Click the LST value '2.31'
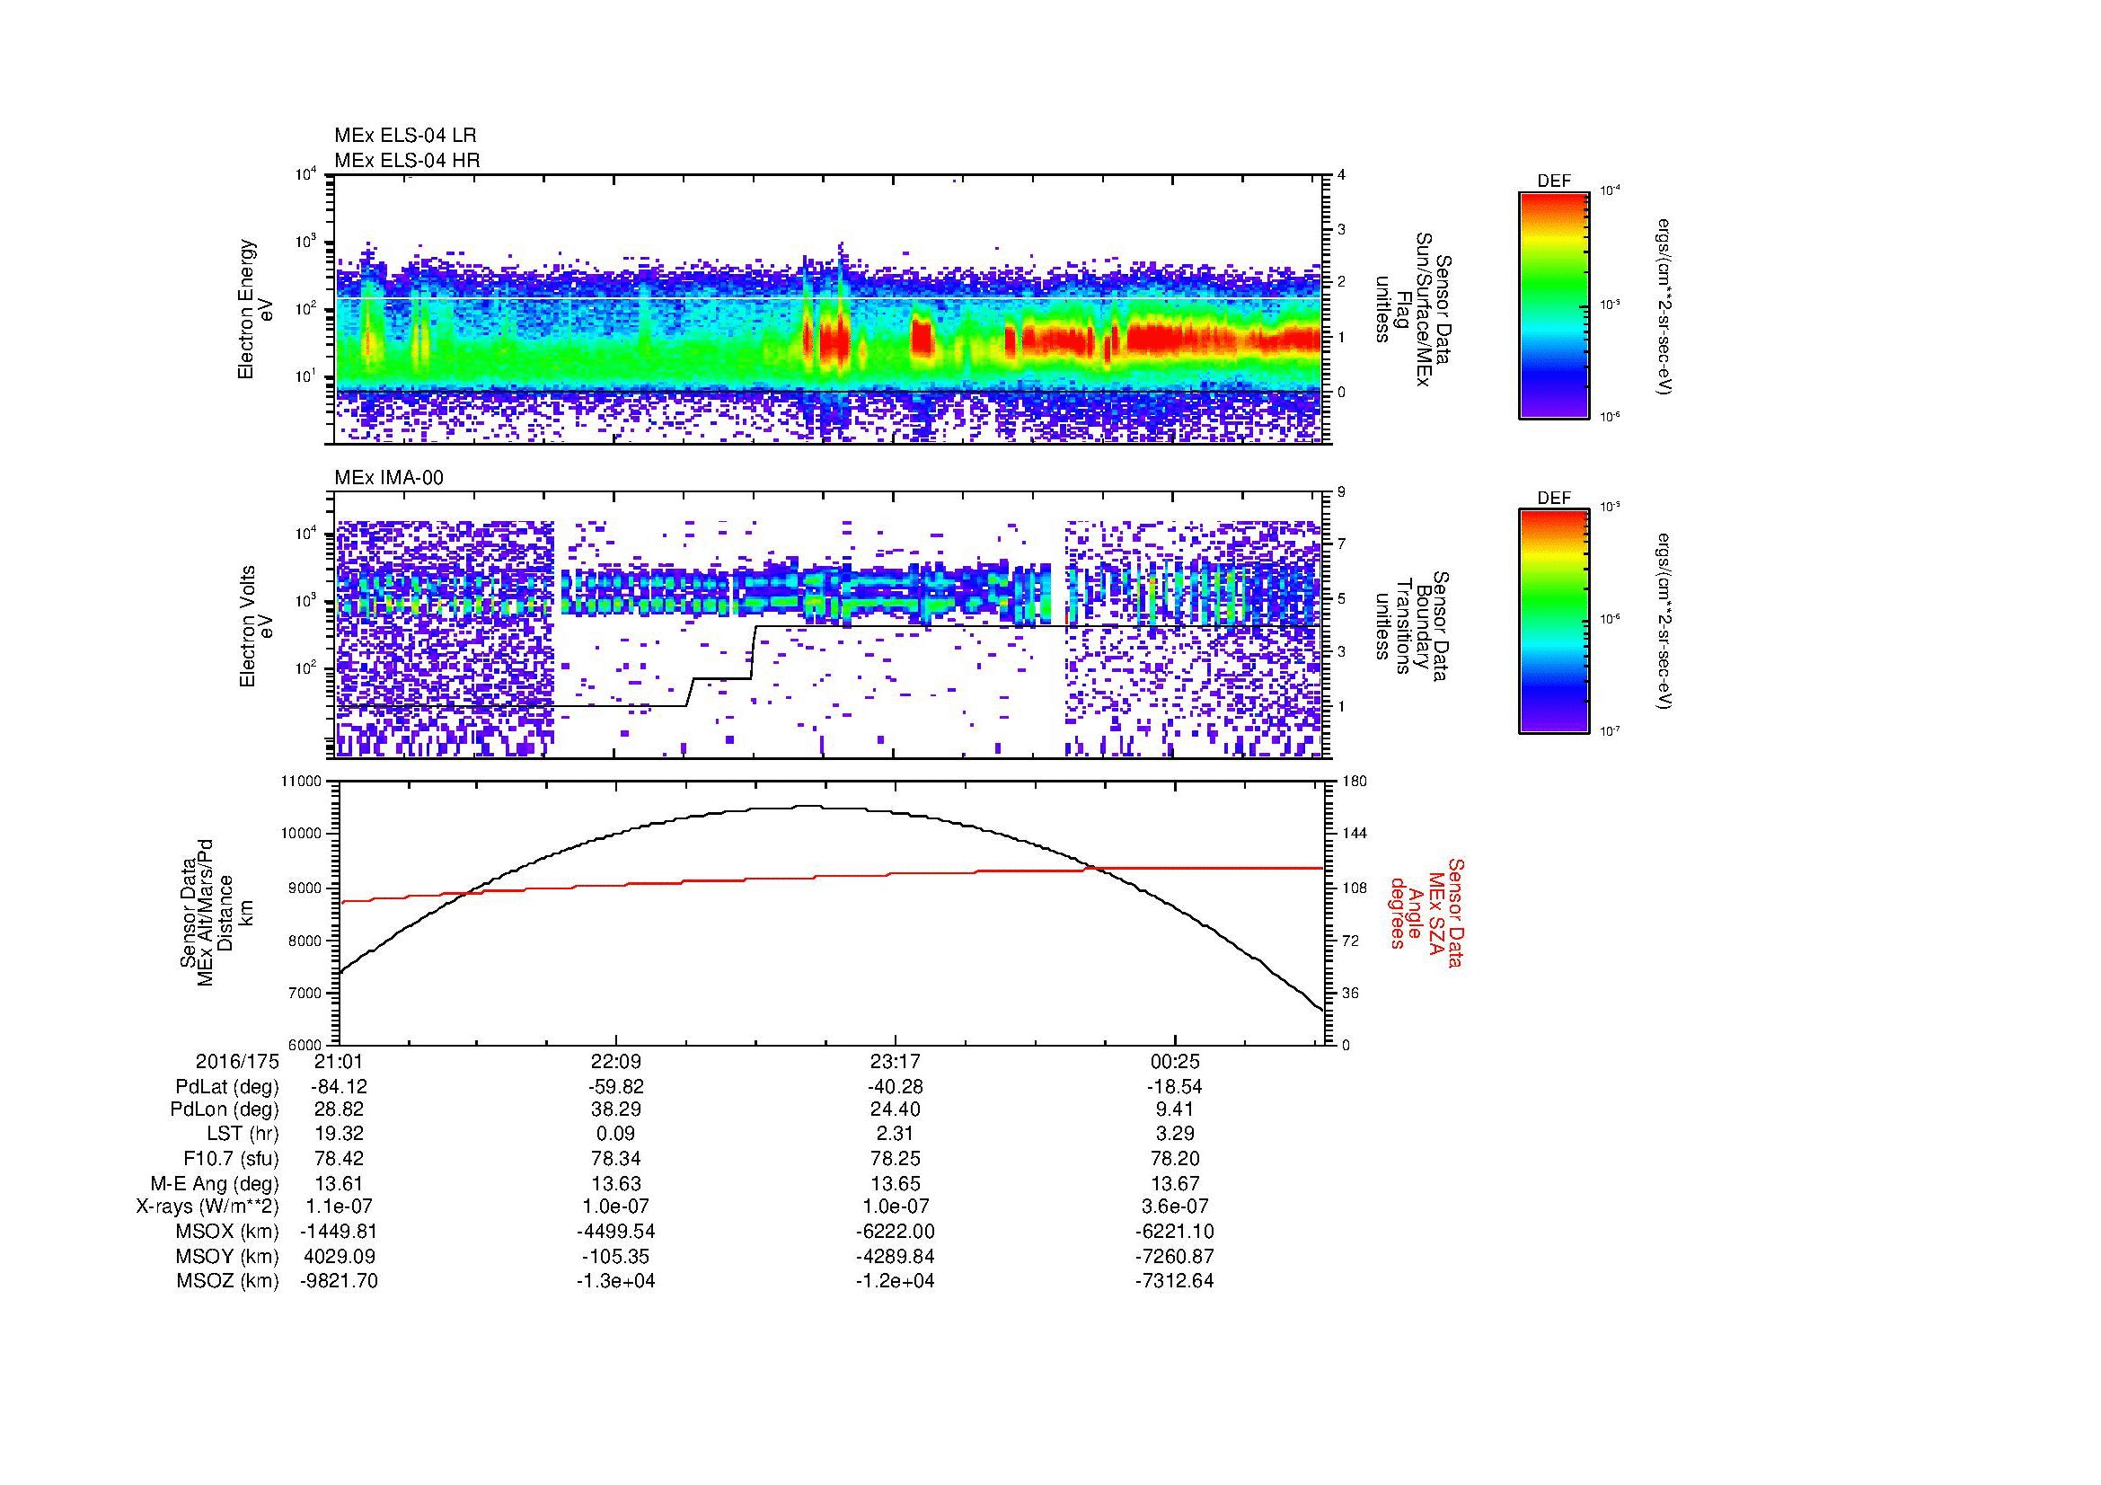The height and width of the screenshot is (1485, 2101). (895, 1135)
